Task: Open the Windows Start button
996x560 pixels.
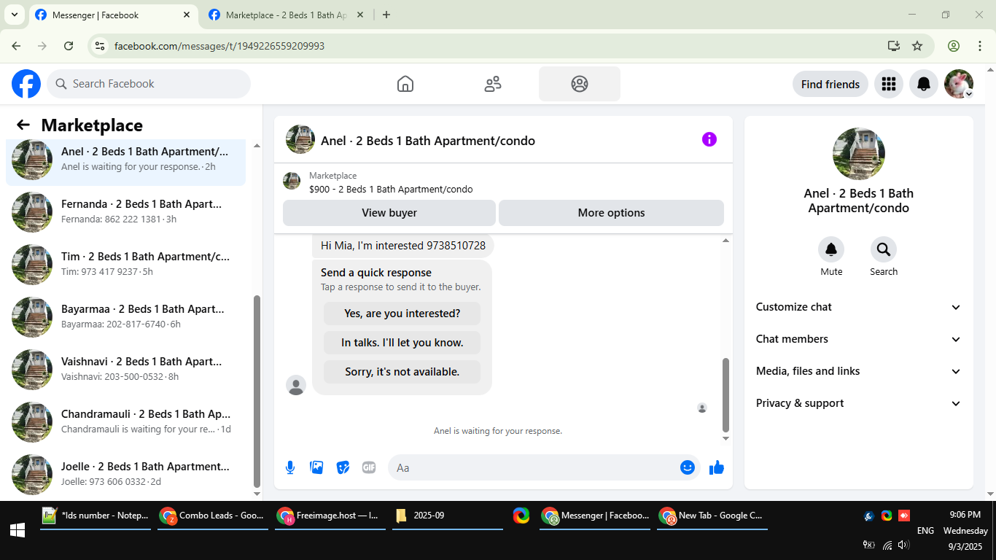Action: coord(17,531)
